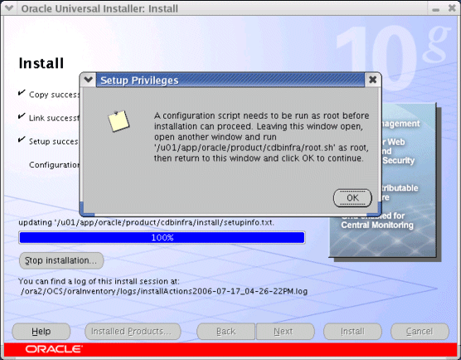
Task: Click the Setup Privileges title bar
Action: (x=230, y=80)
